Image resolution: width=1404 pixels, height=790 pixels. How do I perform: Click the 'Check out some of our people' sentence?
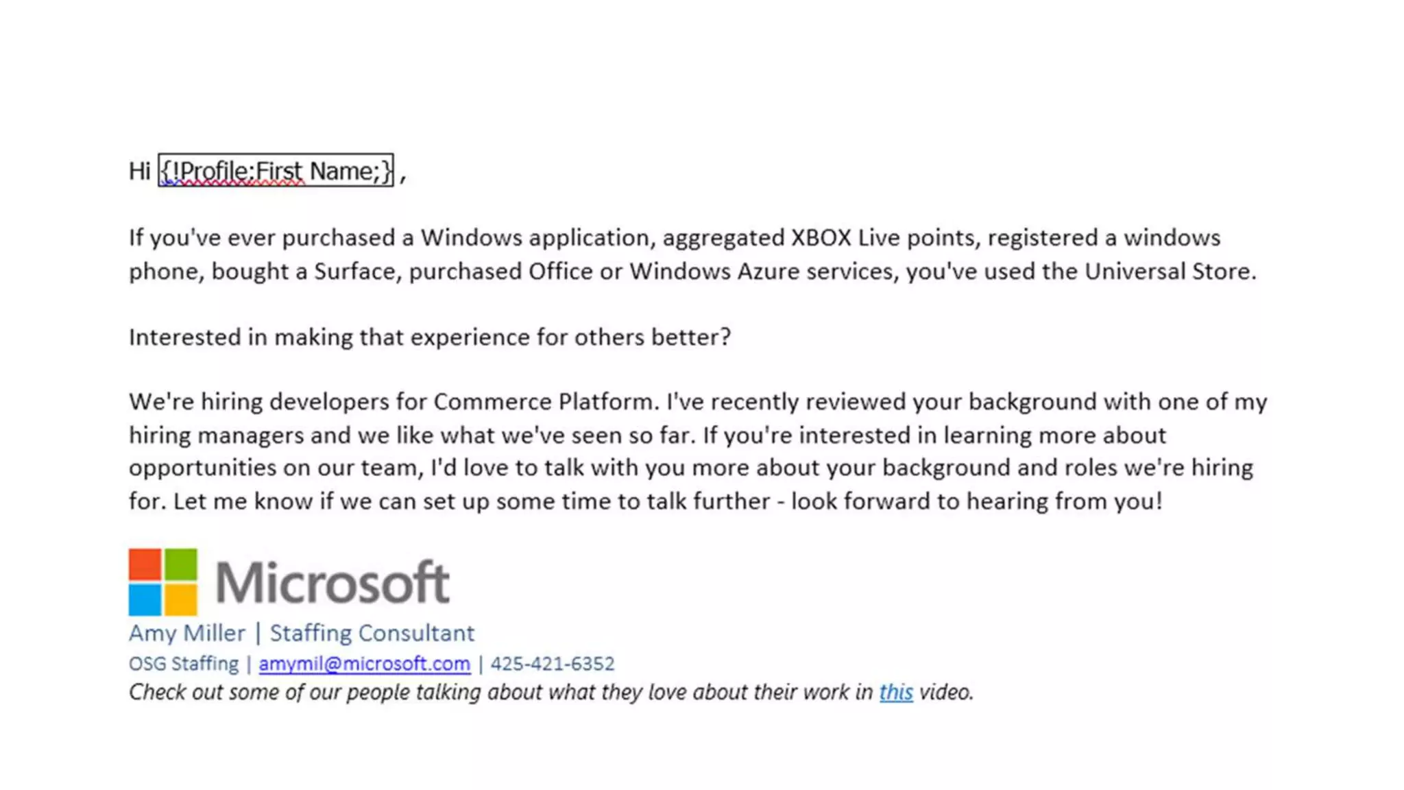551,693
